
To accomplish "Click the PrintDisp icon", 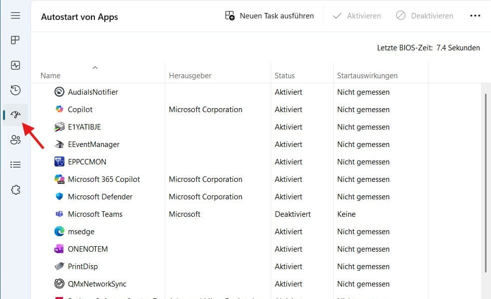I will pyautogui.click(x=59, y=266).
